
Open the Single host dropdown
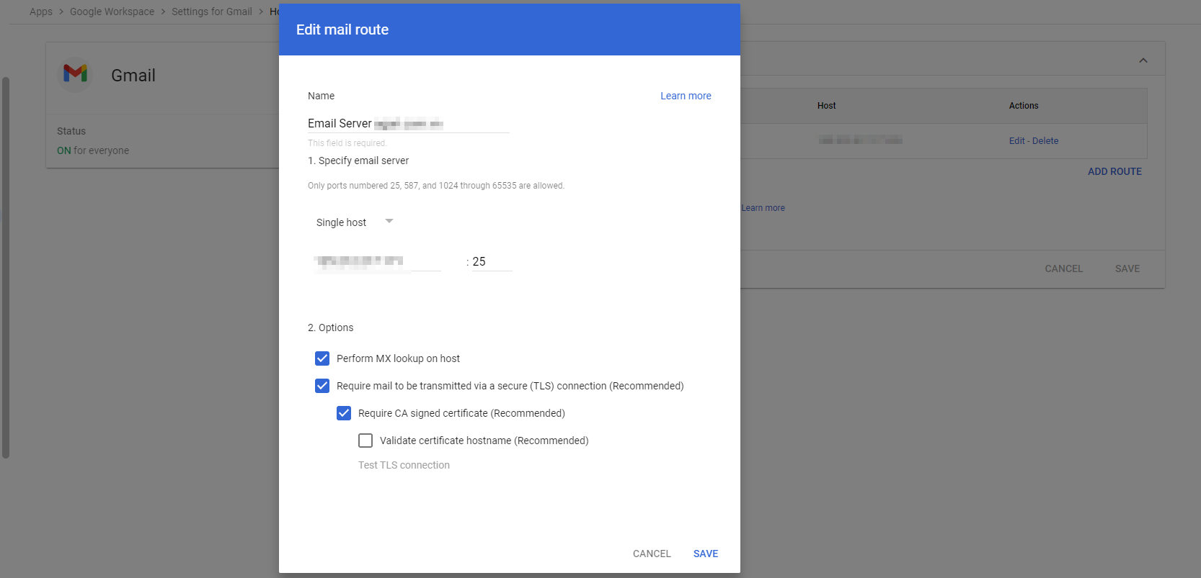[354, 222]
